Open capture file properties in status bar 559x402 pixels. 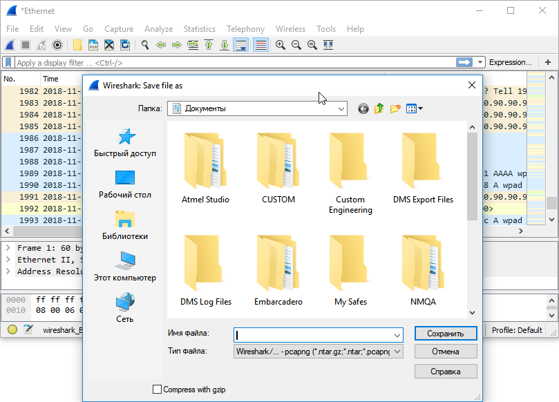point(28,329)
